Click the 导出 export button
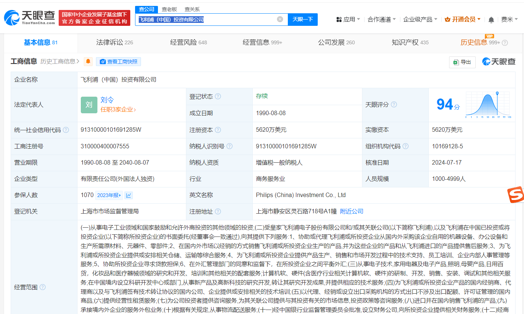This screenshot has height=314, width=524. (462, 62)
